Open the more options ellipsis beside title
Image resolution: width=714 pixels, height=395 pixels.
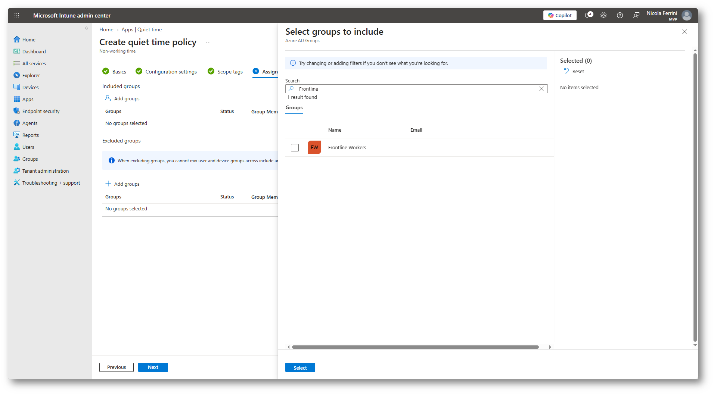click(208, 42)
